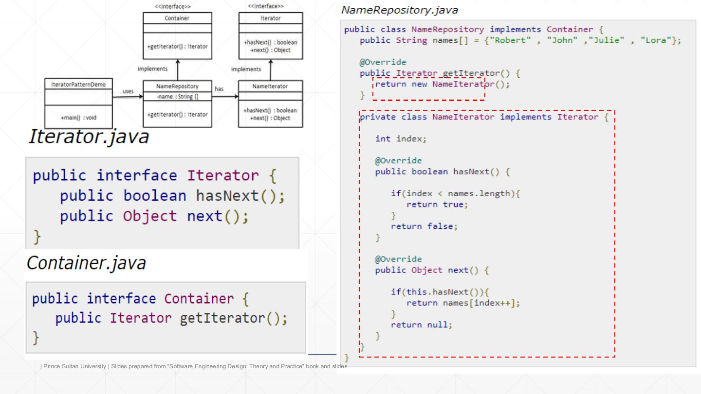Click the IteratorPatternDemo class box

coord(78,103)
